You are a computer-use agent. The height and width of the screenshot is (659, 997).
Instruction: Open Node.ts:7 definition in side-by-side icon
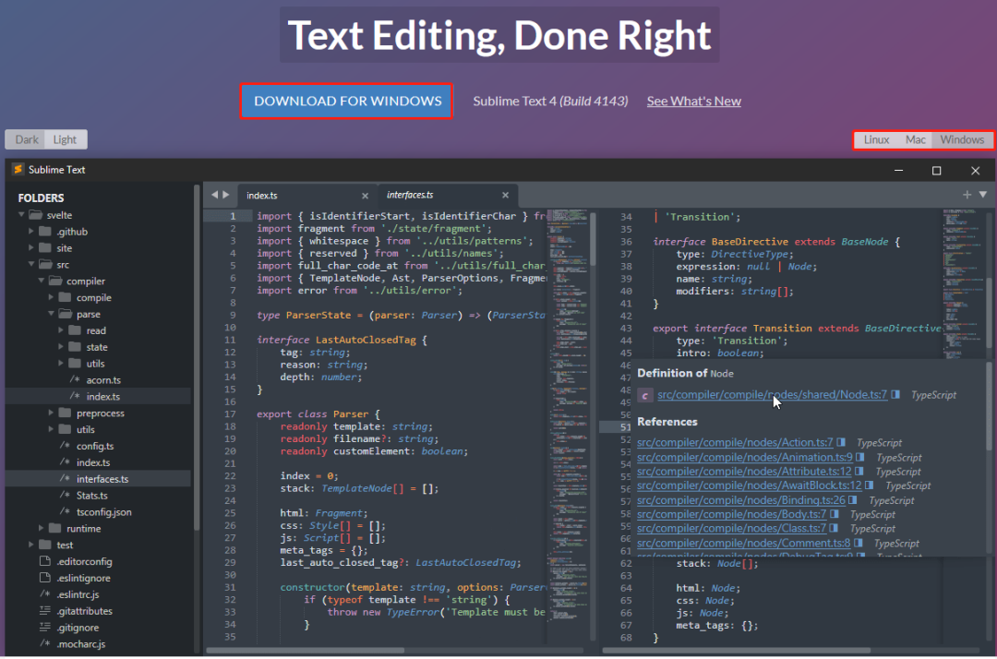click(x=895, y=395)
